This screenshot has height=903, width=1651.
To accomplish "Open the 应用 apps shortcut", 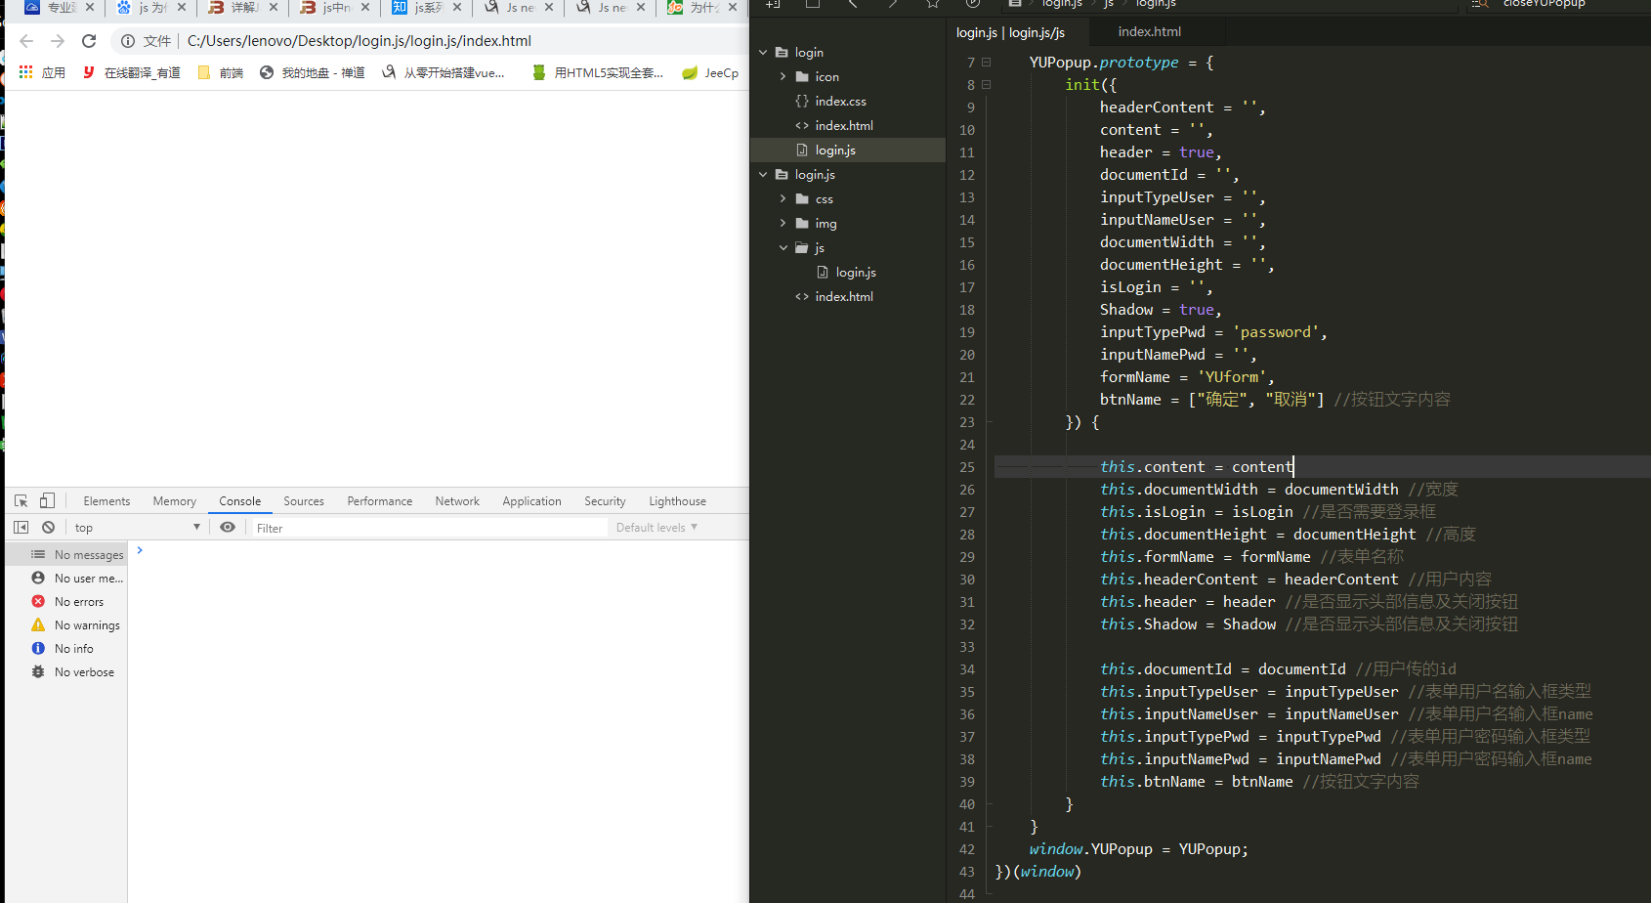I will click(42, 72).
